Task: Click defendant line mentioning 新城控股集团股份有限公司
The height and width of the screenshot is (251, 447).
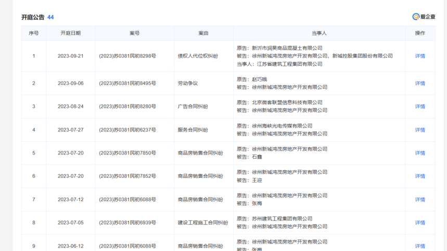Action: 315,56
